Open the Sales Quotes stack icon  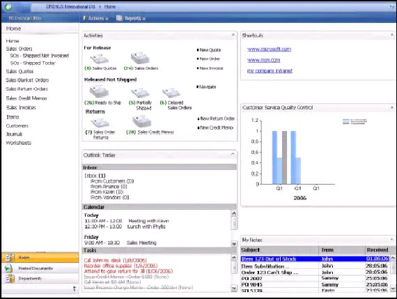99,59
